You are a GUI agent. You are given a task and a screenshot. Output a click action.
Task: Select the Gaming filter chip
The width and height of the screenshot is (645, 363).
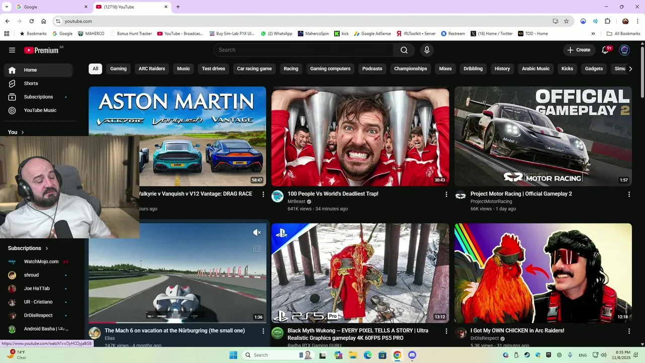point(118,69)
